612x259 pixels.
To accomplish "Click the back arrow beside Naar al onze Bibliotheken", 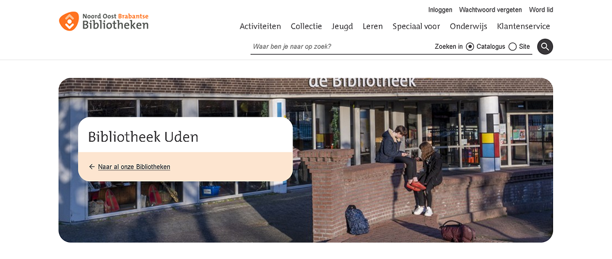I will tap(92, 167).
